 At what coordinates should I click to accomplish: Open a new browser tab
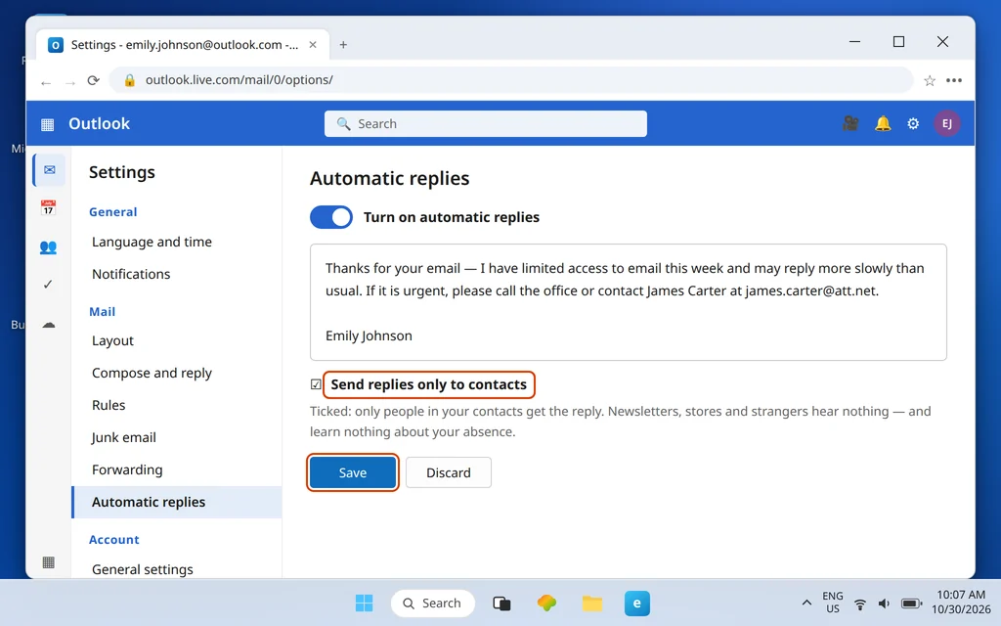pos(343,45)
